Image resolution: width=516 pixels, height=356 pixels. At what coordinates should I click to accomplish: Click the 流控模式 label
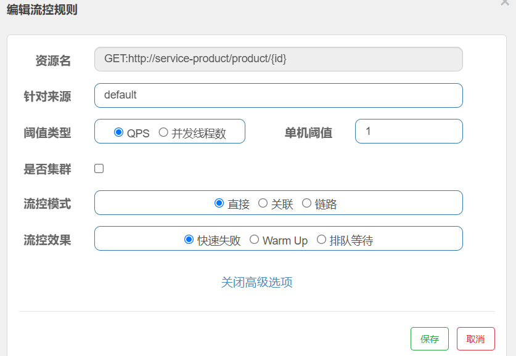coord(47,204)
